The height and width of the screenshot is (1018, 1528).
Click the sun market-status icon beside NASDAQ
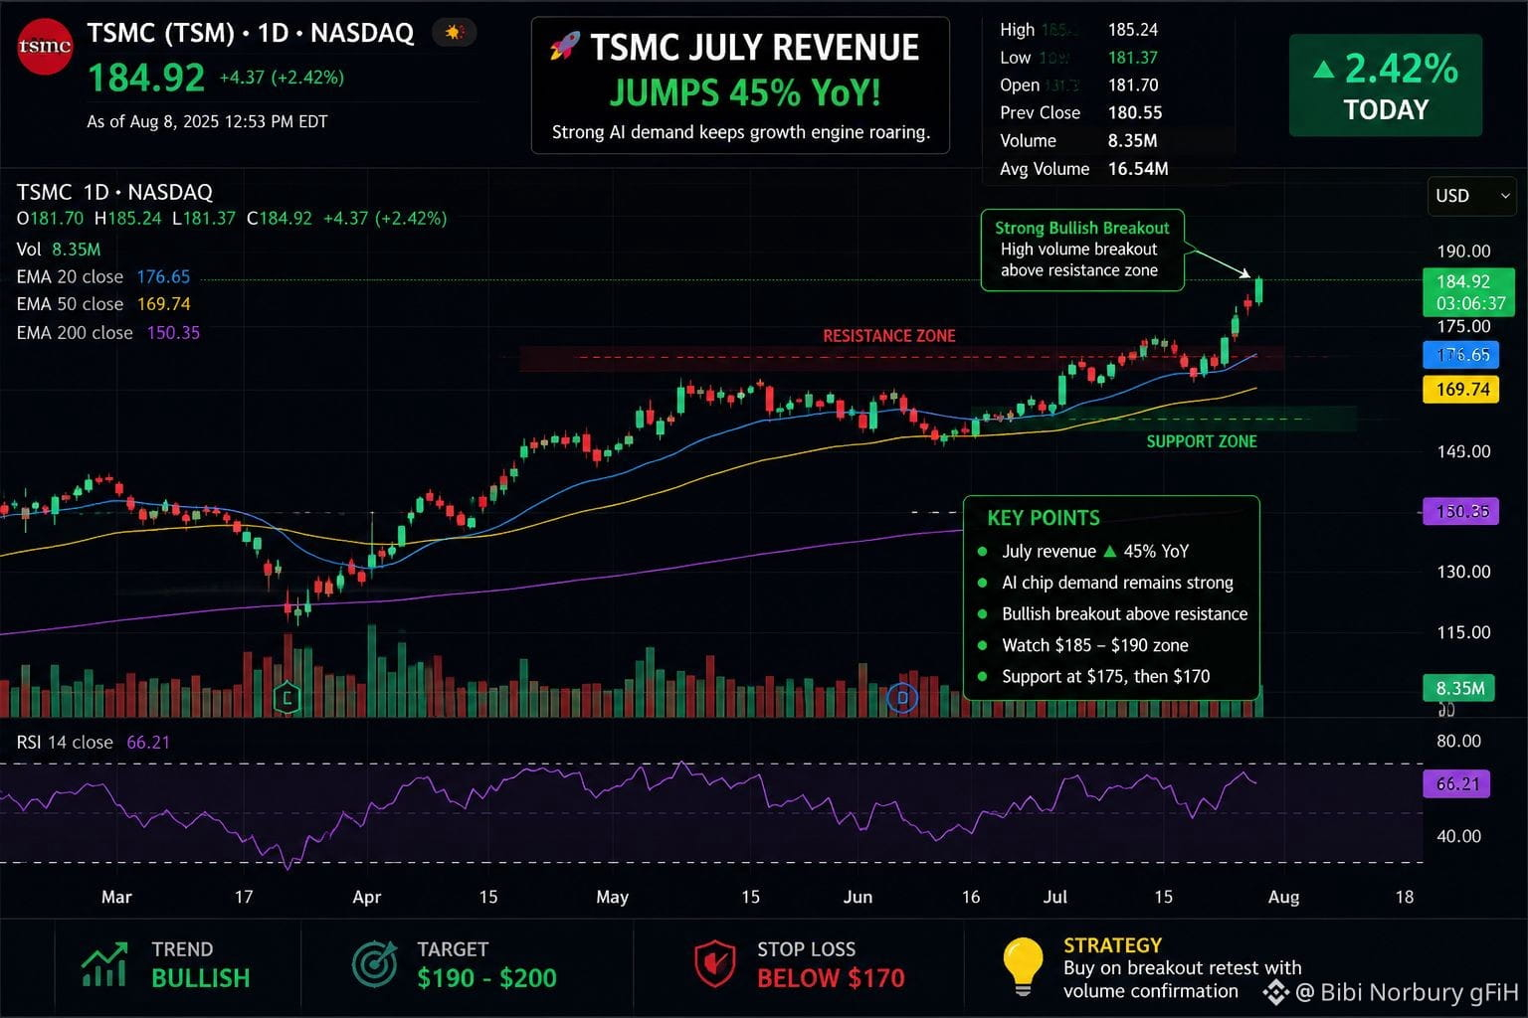(455, 33)
